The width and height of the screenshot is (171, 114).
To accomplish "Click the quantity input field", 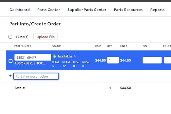I will [x=113, y=60].
